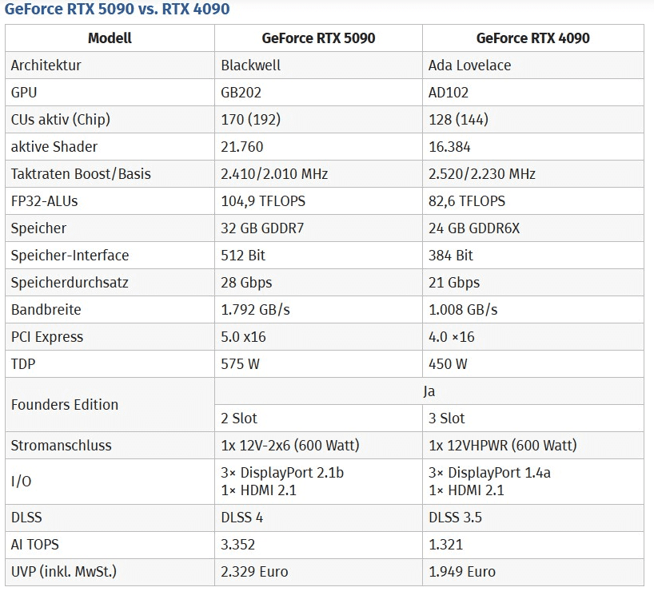Click the 'Bandbreite' row label

46,310
